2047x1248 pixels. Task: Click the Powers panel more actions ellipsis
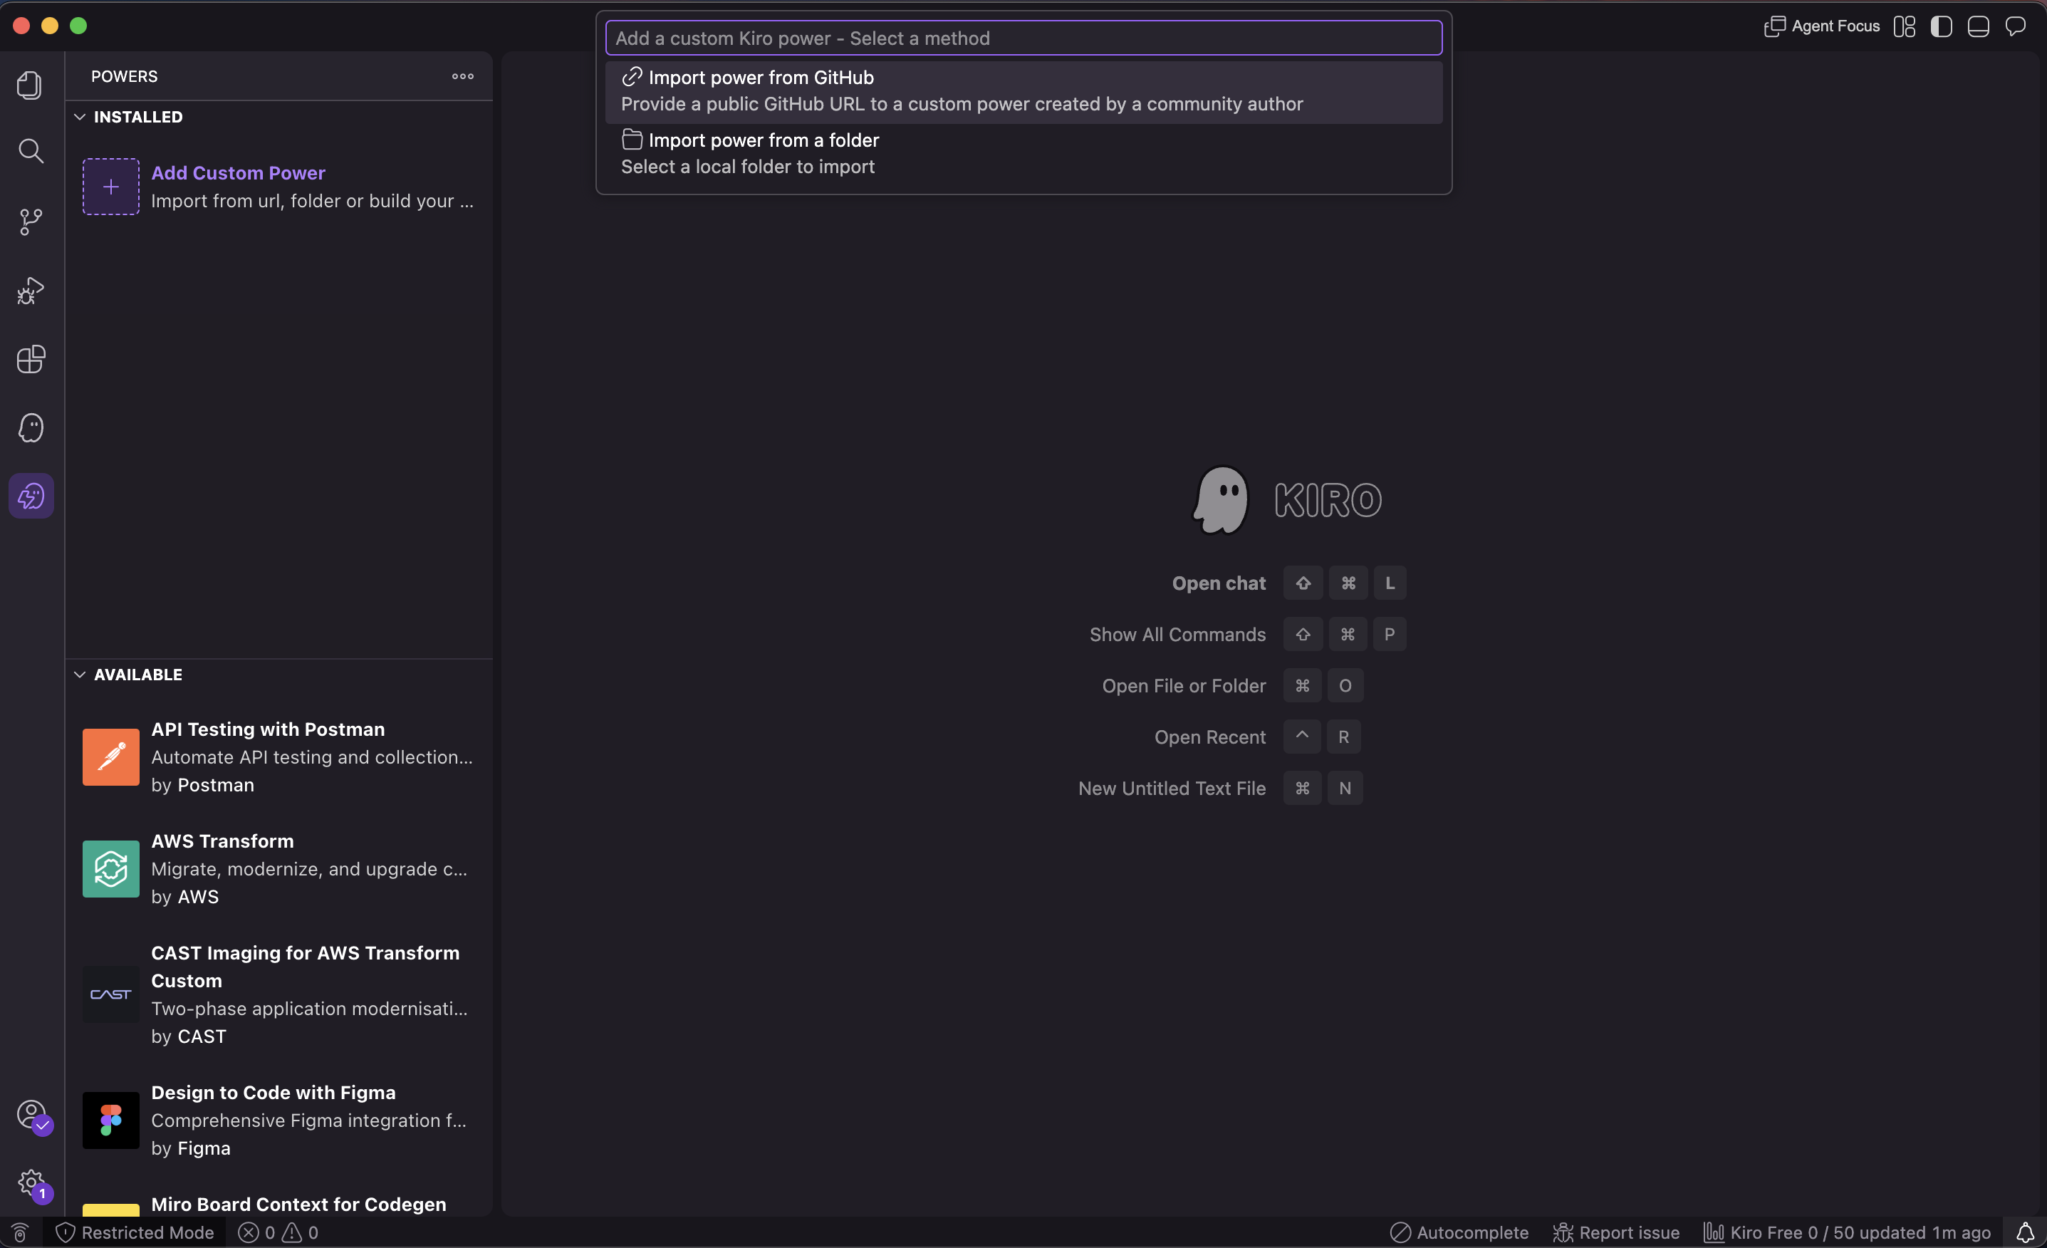pos(463,76)
